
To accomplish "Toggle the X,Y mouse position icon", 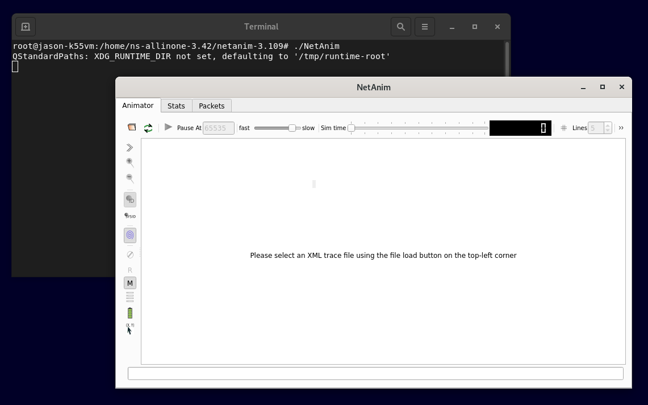I will (x=129, y=329).
